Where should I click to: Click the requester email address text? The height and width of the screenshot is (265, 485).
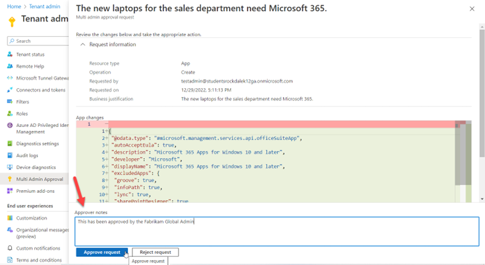coord(237,81)
